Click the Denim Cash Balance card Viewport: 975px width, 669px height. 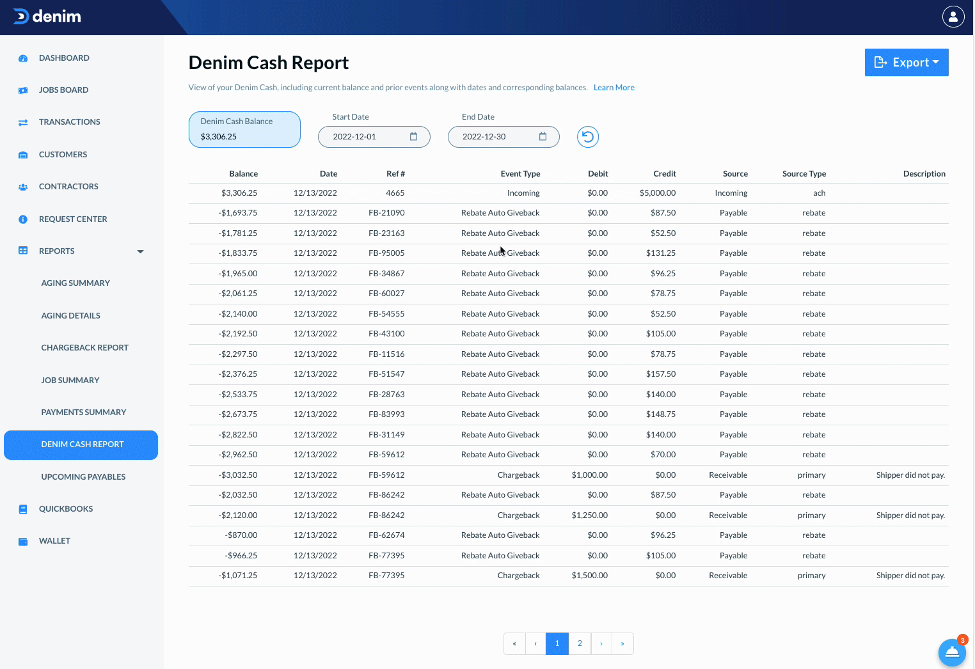pyautogui.click(x=244, y=129)
